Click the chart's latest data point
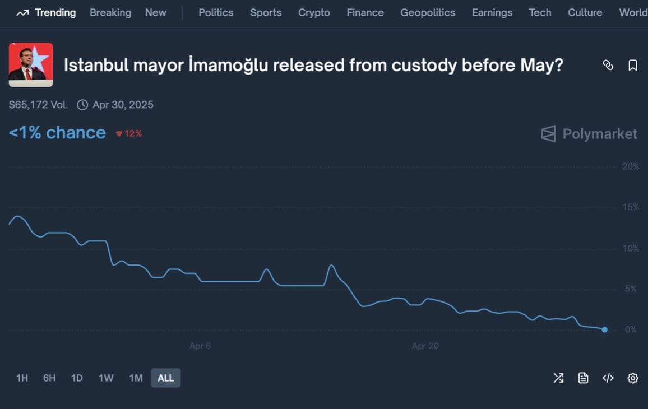Screen dimensions: 648x409 [x=604, y=329]
